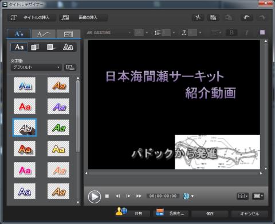This screenshot has height=224, width=275.
Task: Step to previous frame
Action: [117, 196]
